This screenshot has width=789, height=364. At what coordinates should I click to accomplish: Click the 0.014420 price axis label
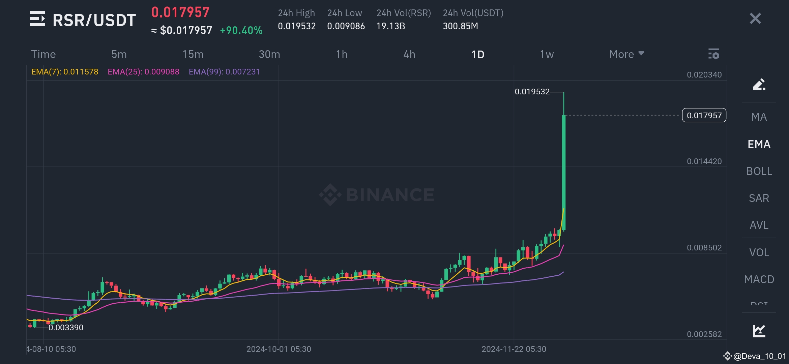704,161
